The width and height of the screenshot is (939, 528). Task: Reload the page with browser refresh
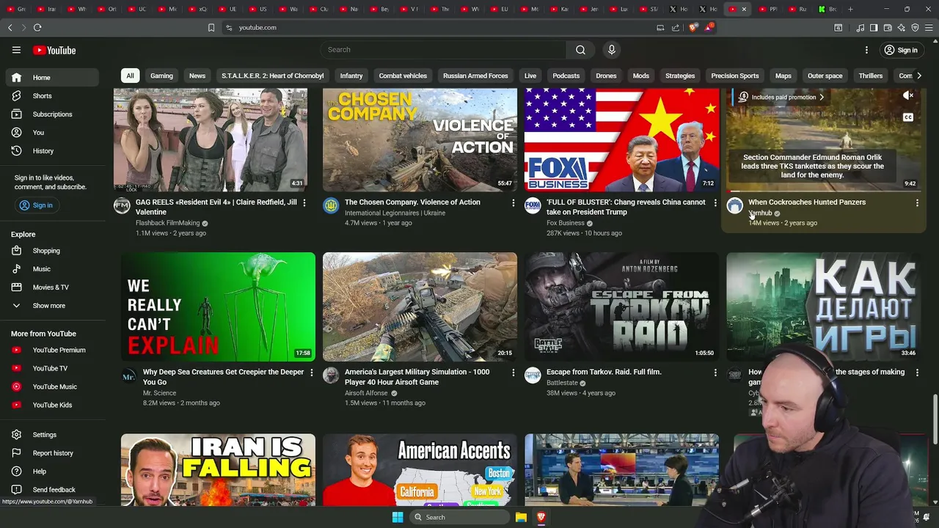pyautogui.click(x=37, y=27)
